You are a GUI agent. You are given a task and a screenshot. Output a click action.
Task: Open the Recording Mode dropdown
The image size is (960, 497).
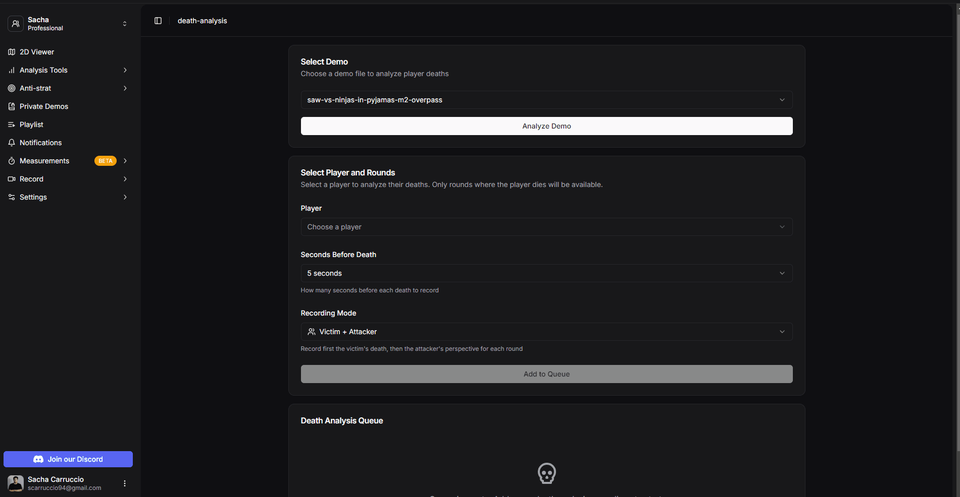click(546, 332)
